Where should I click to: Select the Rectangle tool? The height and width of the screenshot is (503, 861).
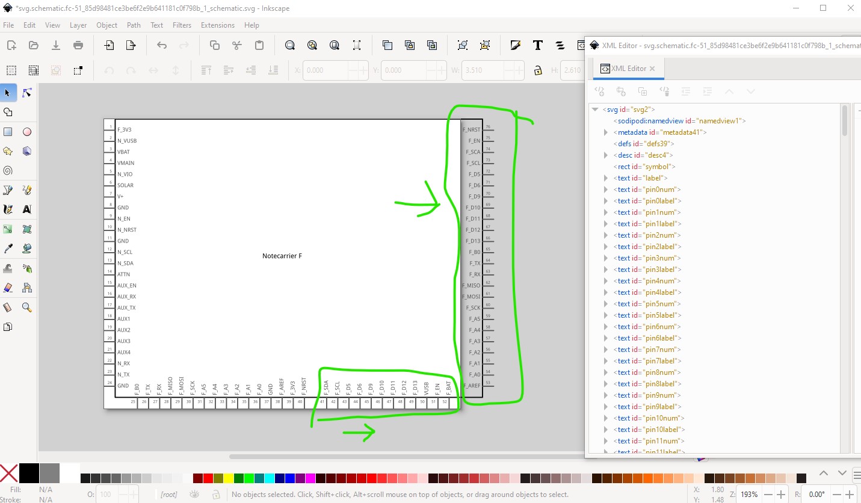(8, 132)
